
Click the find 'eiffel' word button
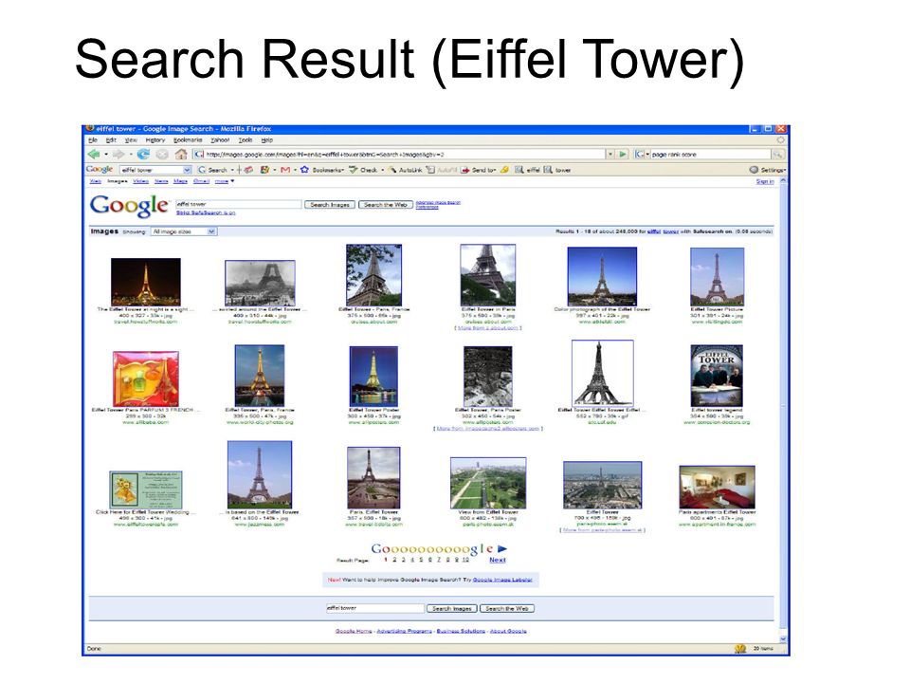pos(528,170)
